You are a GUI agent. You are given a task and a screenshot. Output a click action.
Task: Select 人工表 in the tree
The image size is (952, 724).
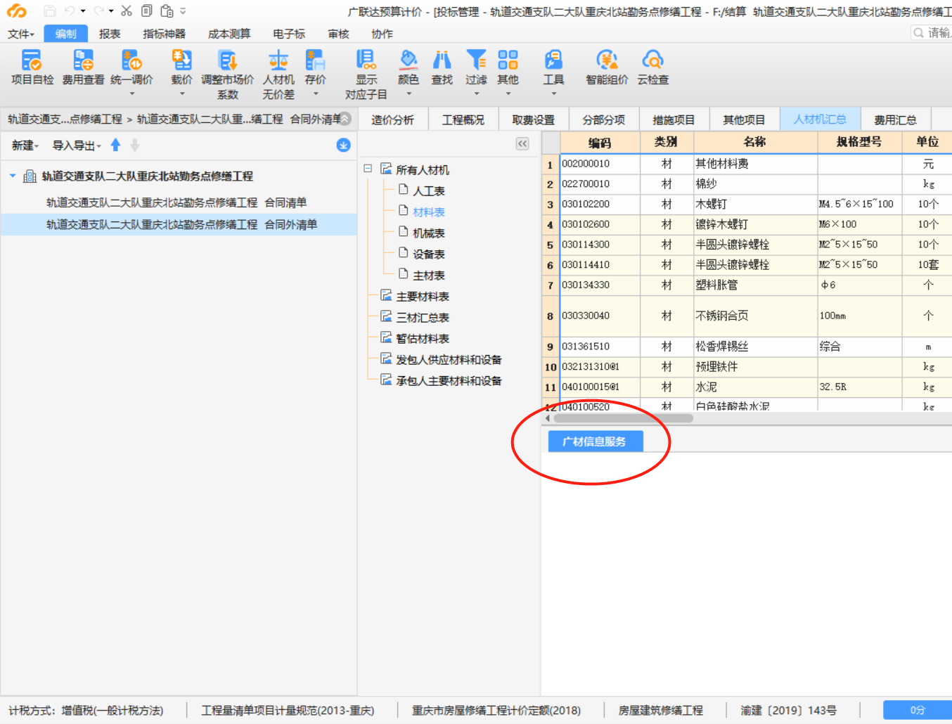coord(429,190)
